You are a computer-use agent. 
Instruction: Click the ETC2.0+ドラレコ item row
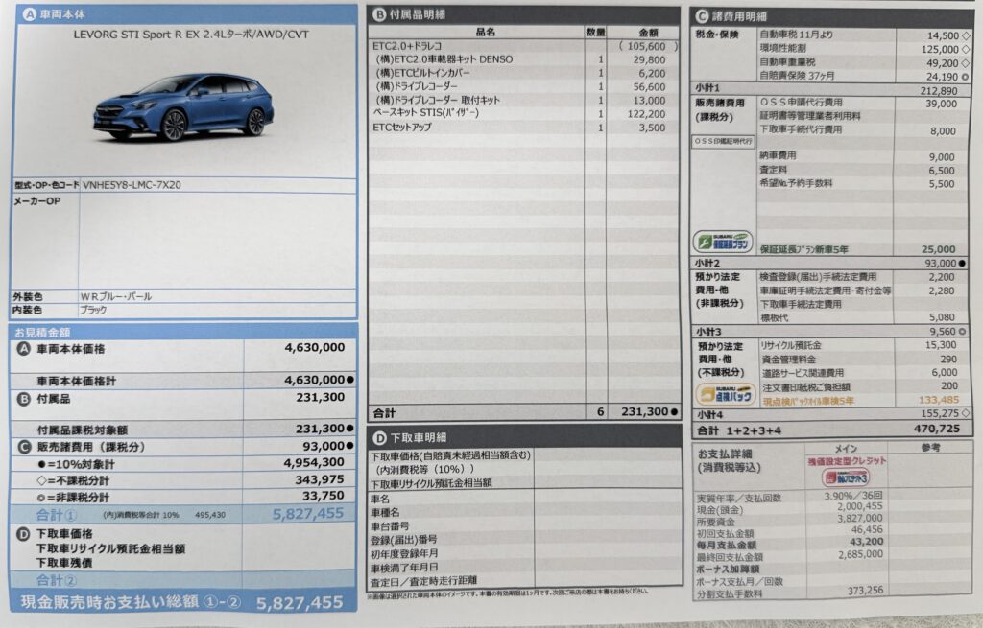[524, 46]
